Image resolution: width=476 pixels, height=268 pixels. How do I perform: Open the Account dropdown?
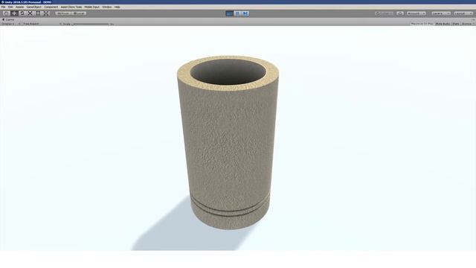tap(416, 13)
